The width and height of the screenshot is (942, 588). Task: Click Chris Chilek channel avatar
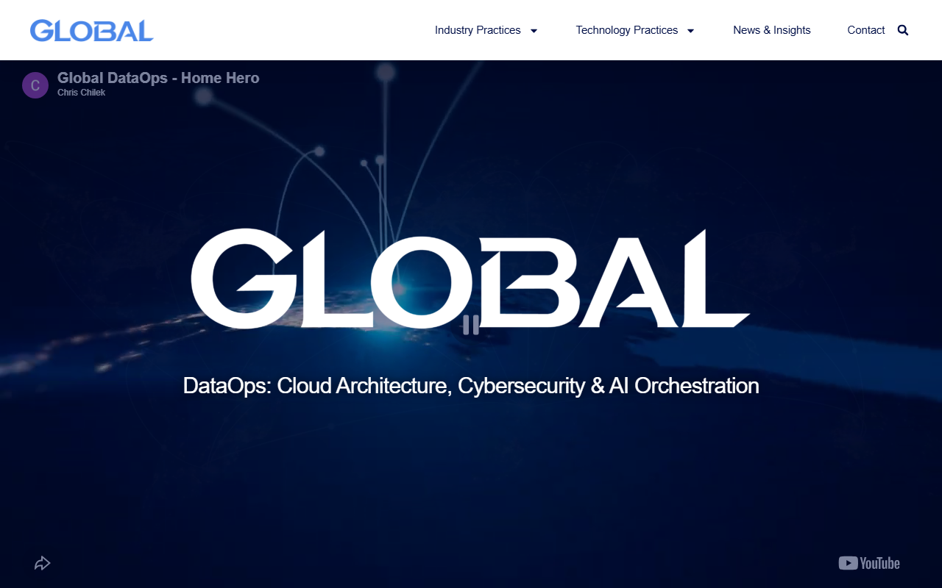[35, 85]
